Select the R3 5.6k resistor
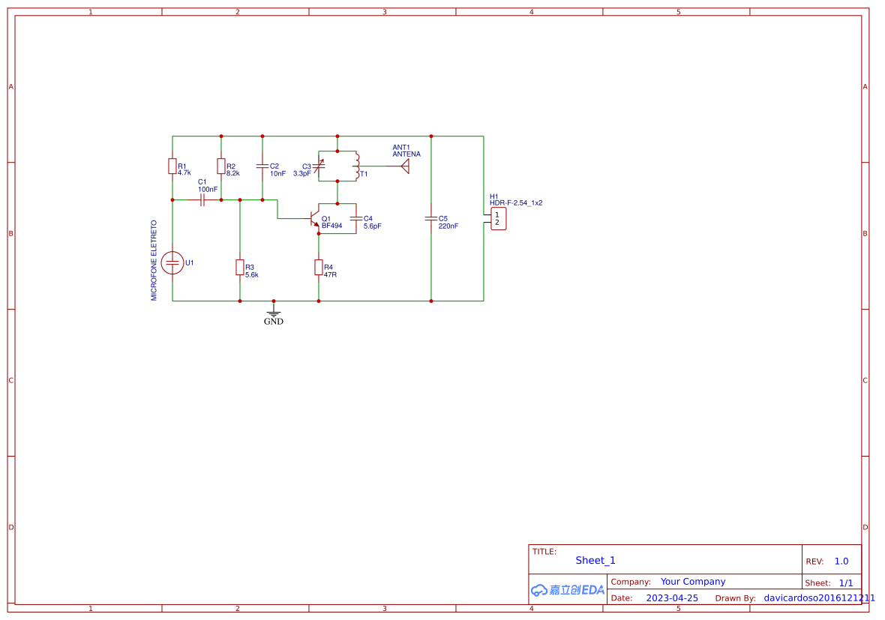The height and width of the screenshot is (620, 885). [240, 268]
